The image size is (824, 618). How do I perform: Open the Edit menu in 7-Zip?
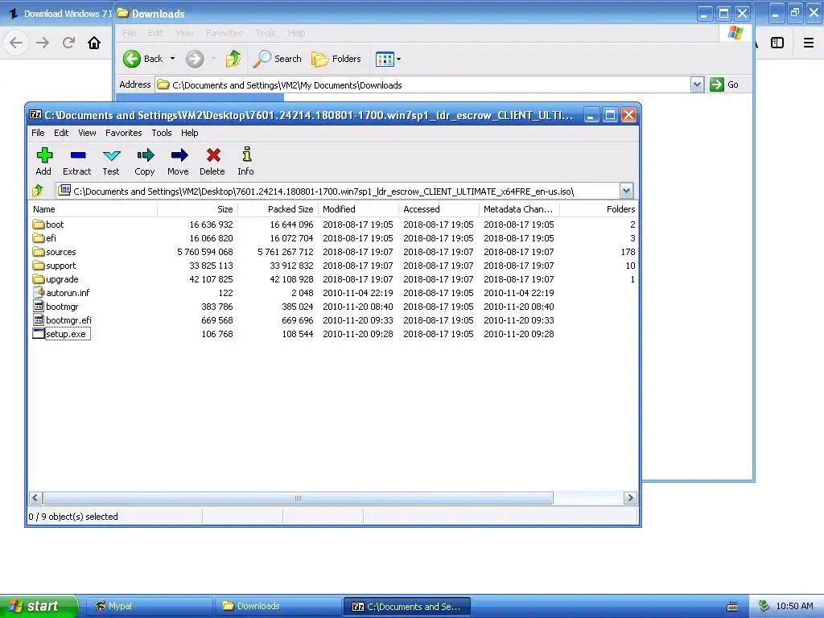point(61,133)
